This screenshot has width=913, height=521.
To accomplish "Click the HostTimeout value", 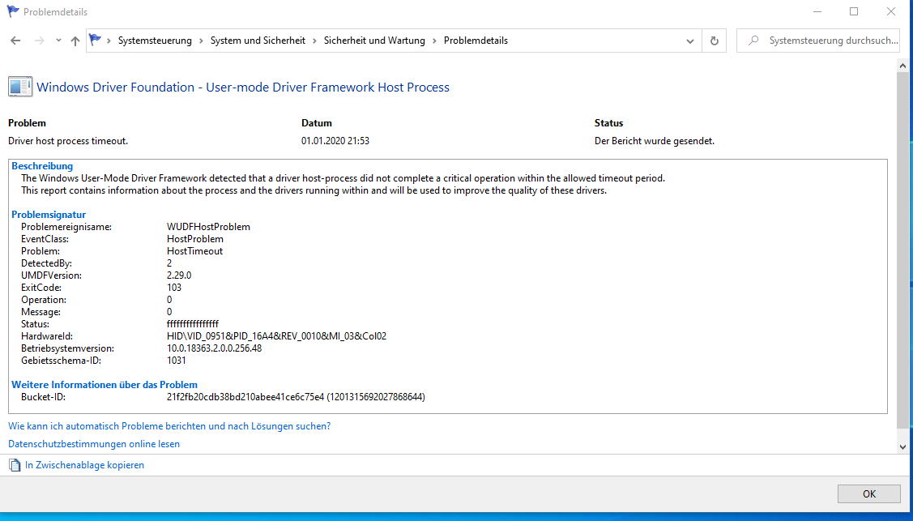I will (194, 251).
